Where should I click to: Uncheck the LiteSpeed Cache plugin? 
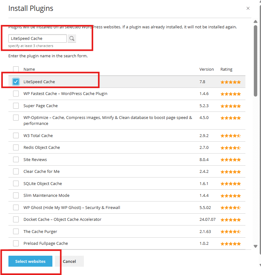16,82
